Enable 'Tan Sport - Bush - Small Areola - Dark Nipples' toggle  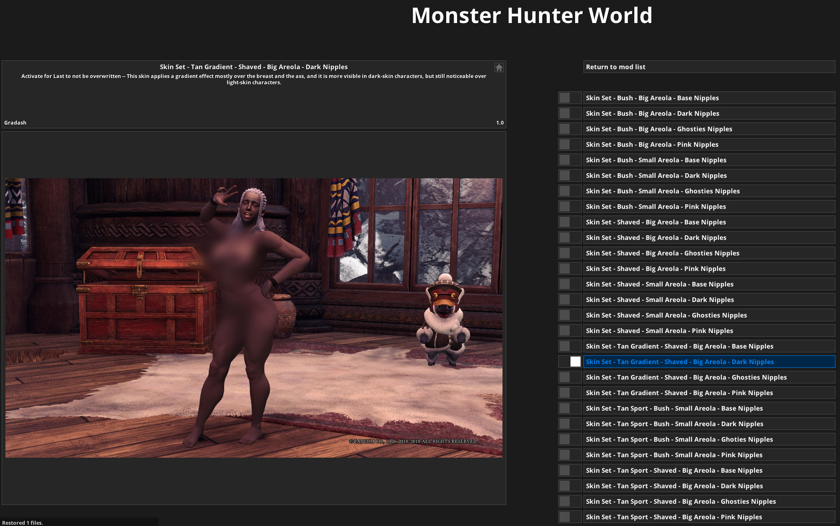pyautogui.click(x=570, y=424)
